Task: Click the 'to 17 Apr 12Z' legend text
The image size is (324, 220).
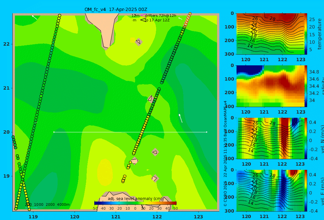Action: [157, 20]
